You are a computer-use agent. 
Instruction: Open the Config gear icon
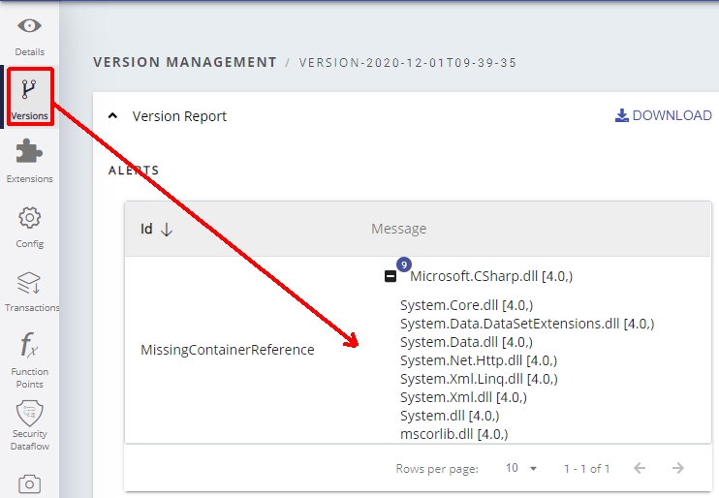(x=29, y=218)
